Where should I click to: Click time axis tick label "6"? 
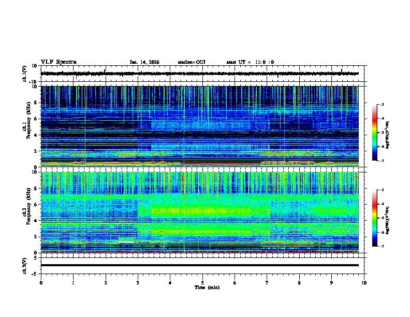pyautogui.click(x=235, y=283)
